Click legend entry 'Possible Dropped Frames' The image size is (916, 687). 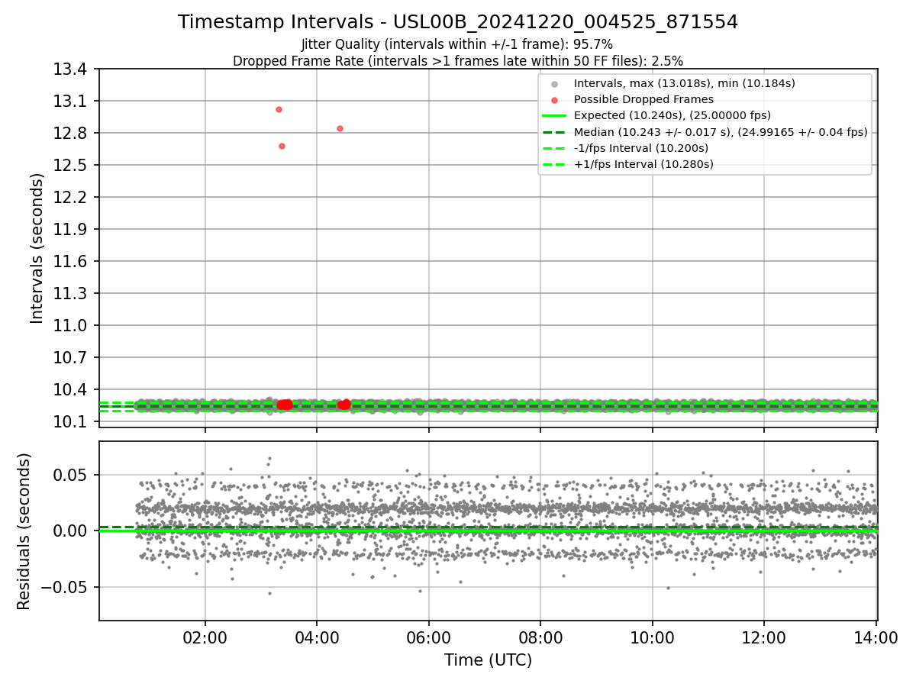coord(643,99)
